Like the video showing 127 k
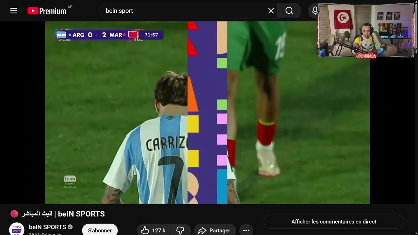Viewport: 418px width, 235px height. tap(153, 230)
